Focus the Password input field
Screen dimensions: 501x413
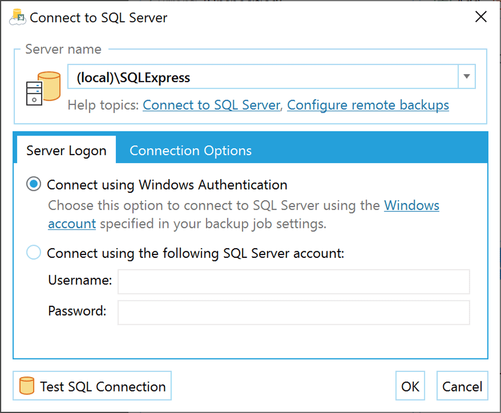[x=294, y=312]
